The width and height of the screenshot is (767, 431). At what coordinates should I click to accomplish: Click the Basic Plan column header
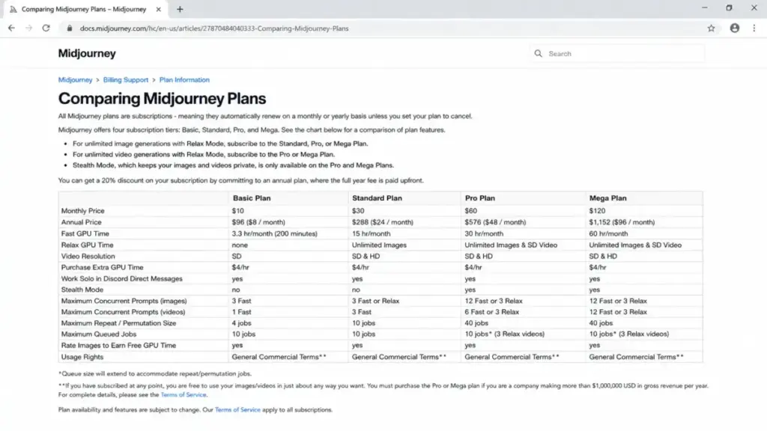click(x=252, y=198)
